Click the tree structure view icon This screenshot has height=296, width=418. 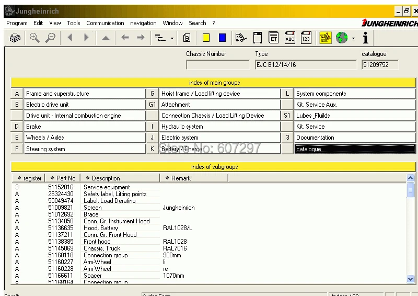(x=160, y=38)
